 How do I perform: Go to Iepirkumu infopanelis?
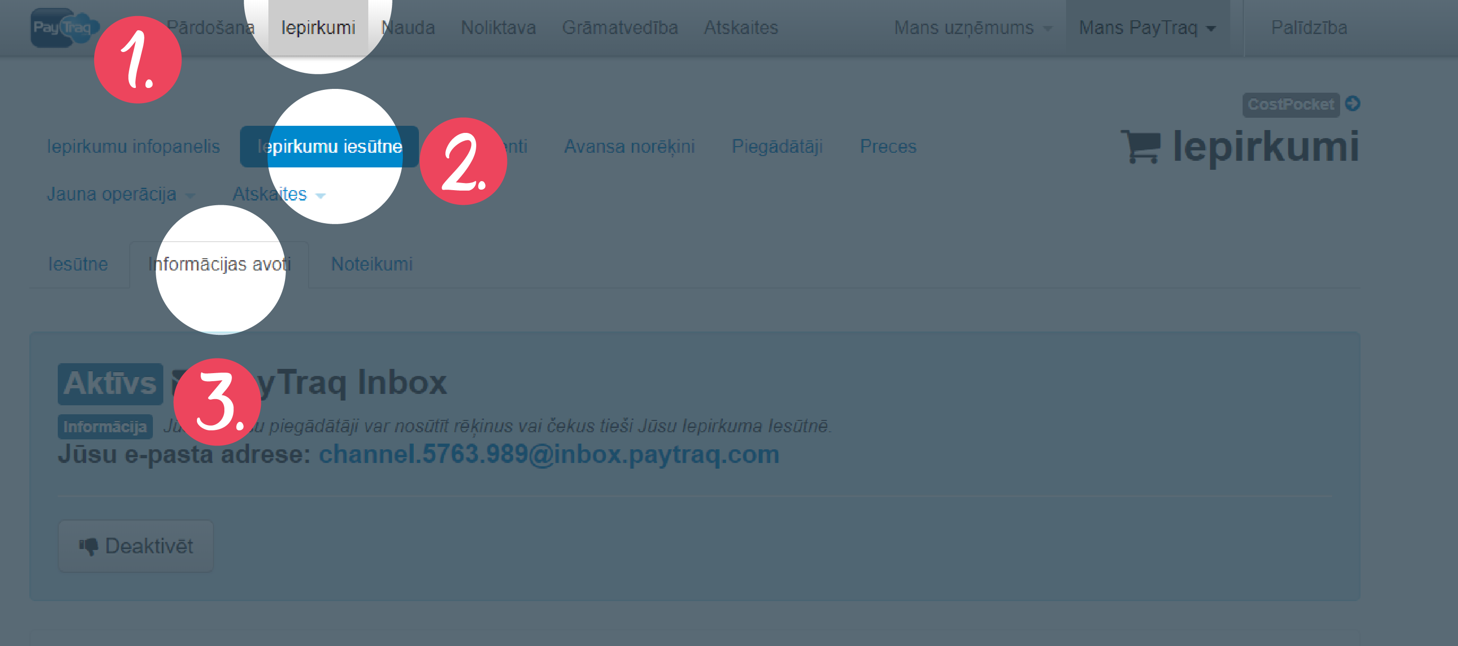click(133, 147)
